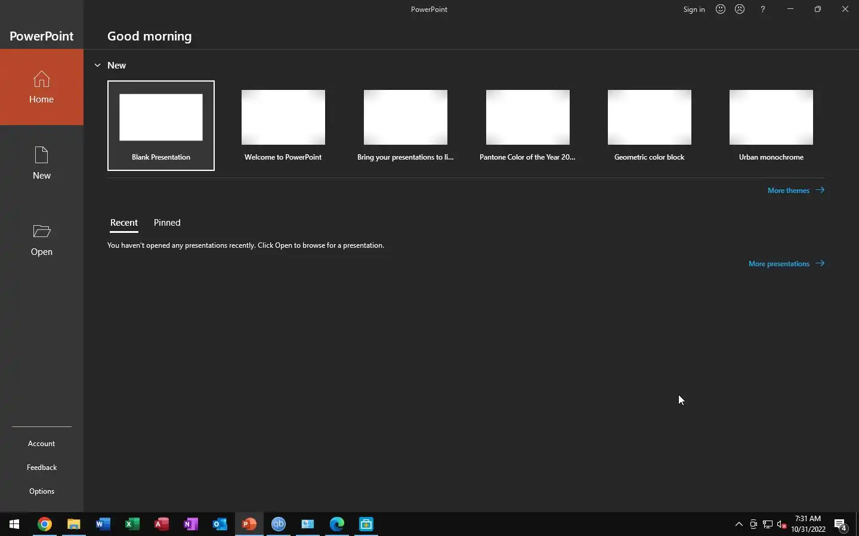Open File Explorer from the taskbar
This screenshot has width=859, height=536.
(x=74, y=524)
